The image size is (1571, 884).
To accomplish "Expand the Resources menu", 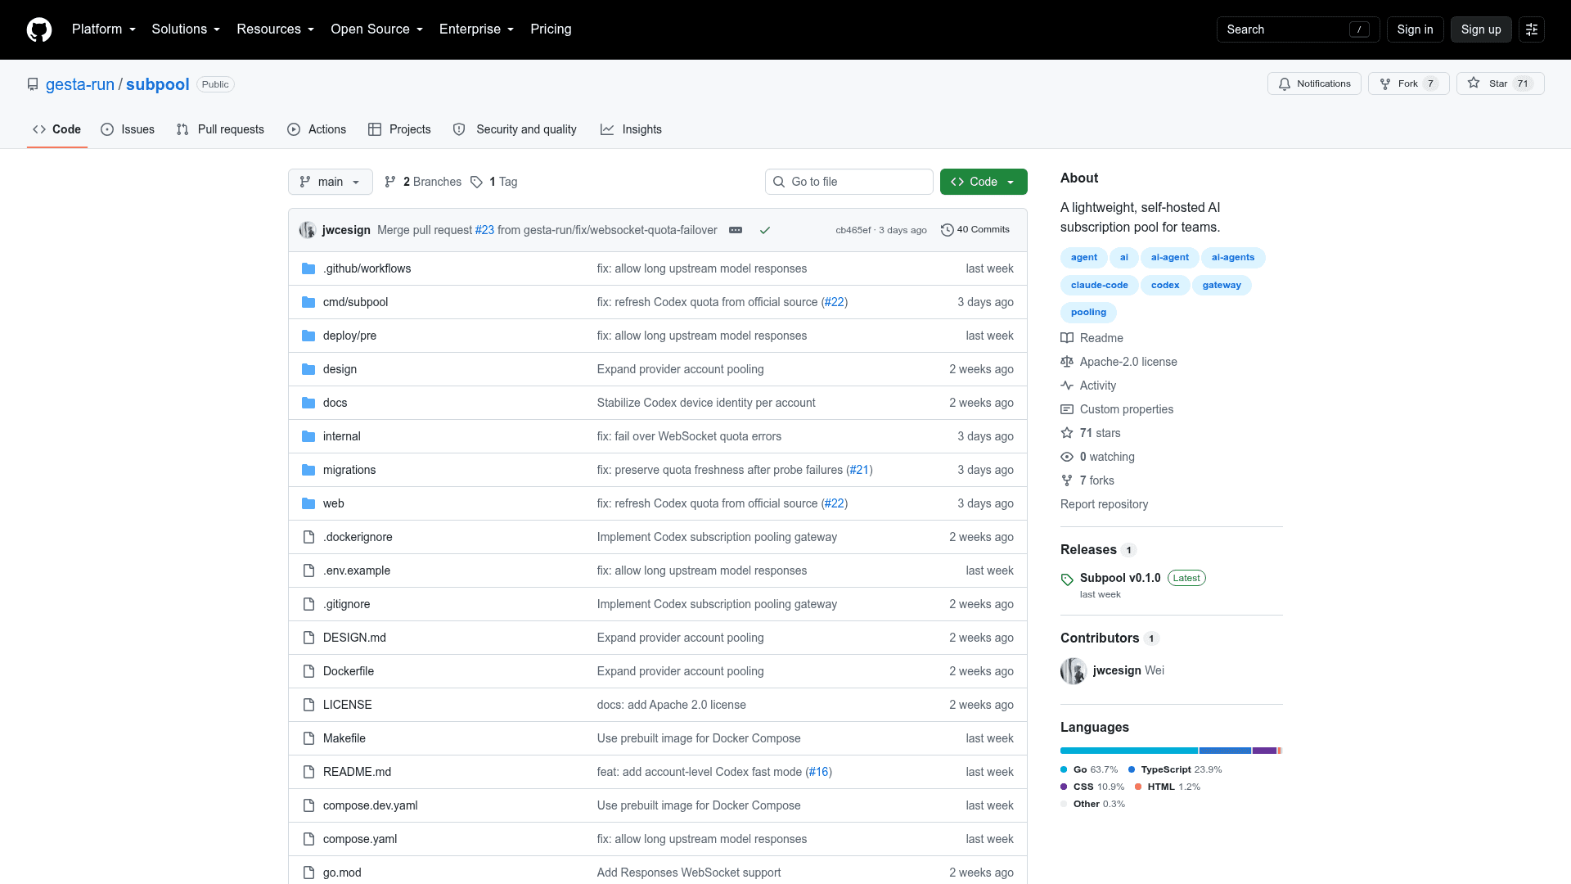I will pos(275,29).
